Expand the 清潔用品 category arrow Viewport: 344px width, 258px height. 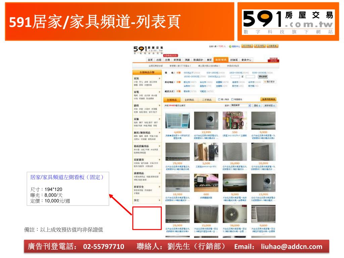(x=160, y=173)
